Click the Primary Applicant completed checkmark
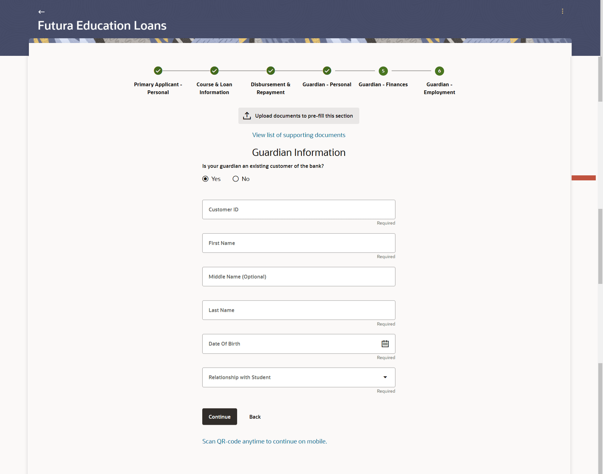 pos(158,71)
